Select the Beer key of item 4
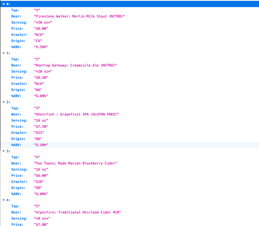Viewport: 259px width, 226px height. coord(16,212)
